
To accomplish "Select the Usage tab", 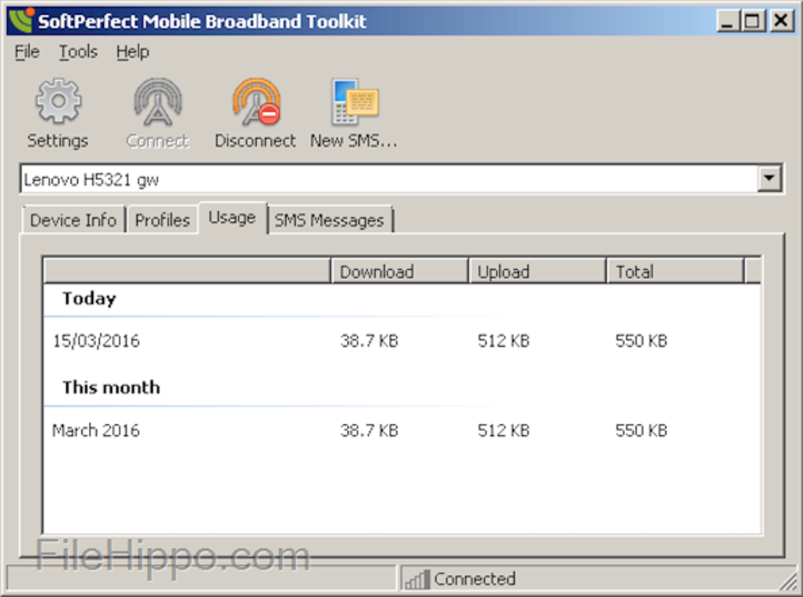I will coord(231,218).
